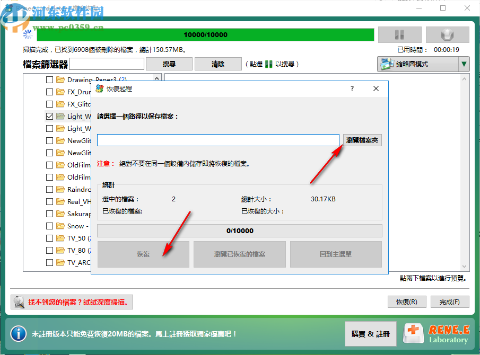Click the 瀏覽檔案夾 browse folder button
The width and height of the screenshot is (480, 355).
pos(362,140)
